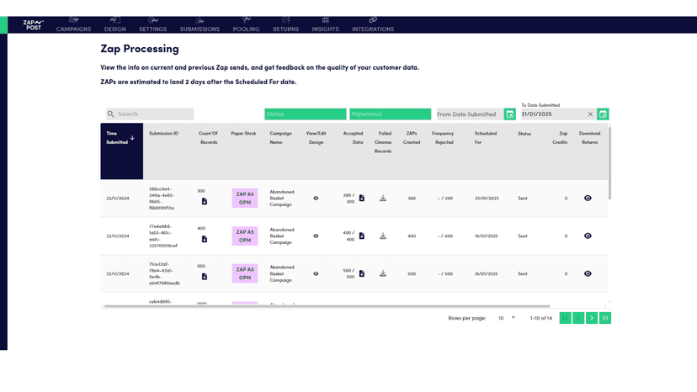
Task: Open the Status filter dropdown
Action: click(306, 114)
